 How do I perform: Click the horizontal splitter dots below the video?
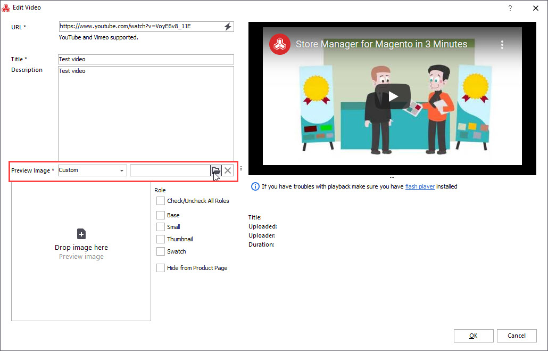(392, 177)
